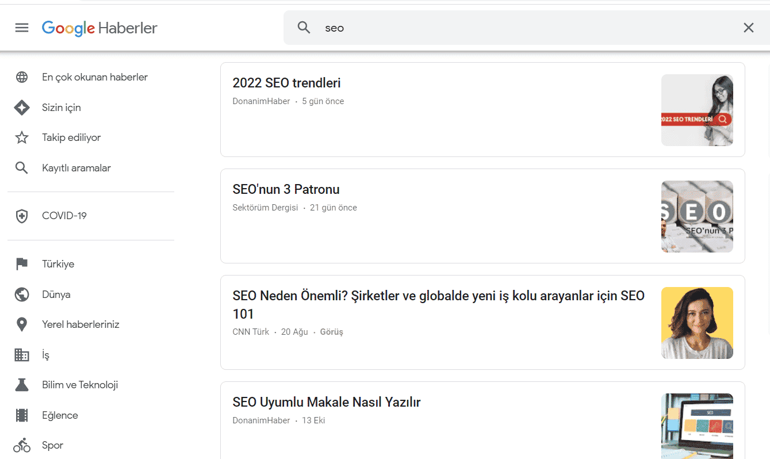Click 'DonanimHaber' under SEO Uyumlu Makale
This screenshot has height=459, width=770.
tap(261, 420)
